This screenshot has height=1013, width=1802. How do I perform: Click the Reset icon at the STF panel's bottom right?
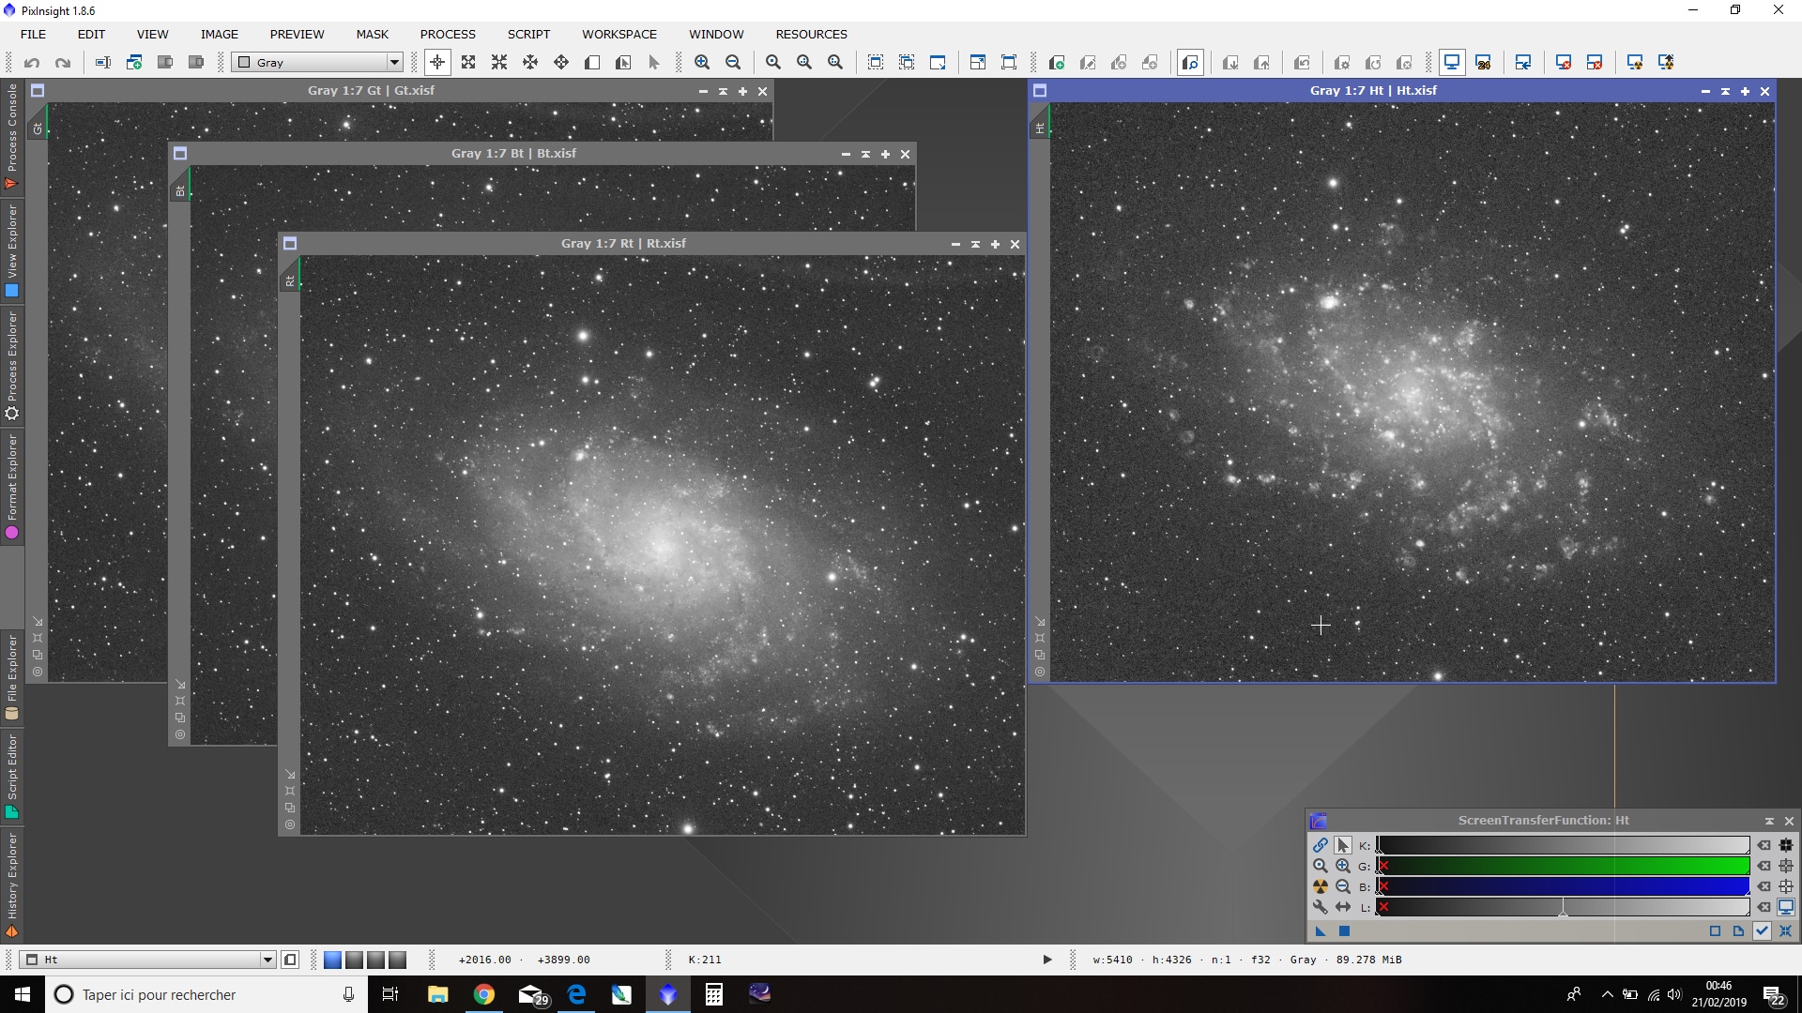[1786, 931]
